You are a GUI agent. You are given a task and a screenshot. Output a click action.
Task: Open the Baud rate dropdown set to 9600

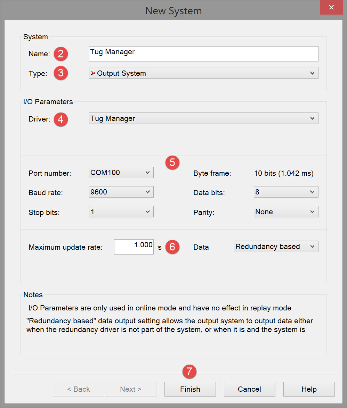(121, 192)
